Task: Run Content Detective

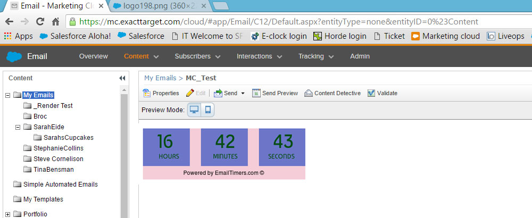Action: point(332,93)
